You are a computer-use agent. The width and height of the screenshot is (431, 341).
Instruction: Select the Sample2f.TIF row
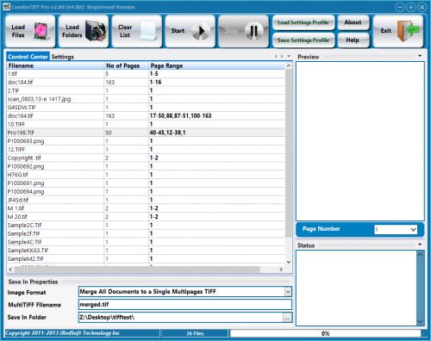click(x=146, y=233)
